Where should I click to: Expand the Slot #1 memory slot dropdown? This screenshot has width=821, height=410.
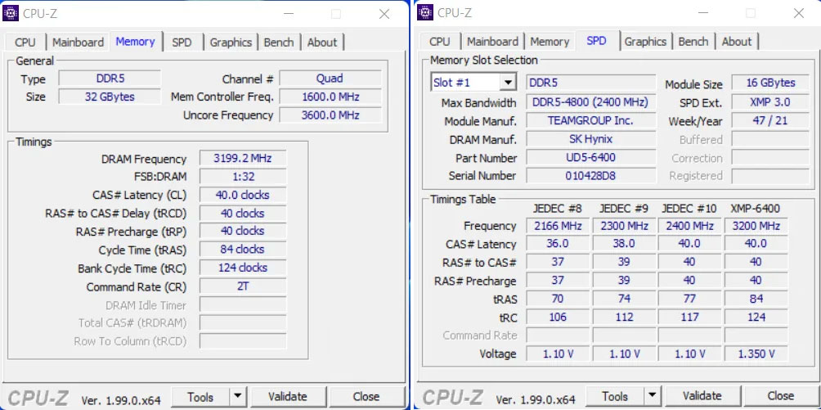click(507, 83)
